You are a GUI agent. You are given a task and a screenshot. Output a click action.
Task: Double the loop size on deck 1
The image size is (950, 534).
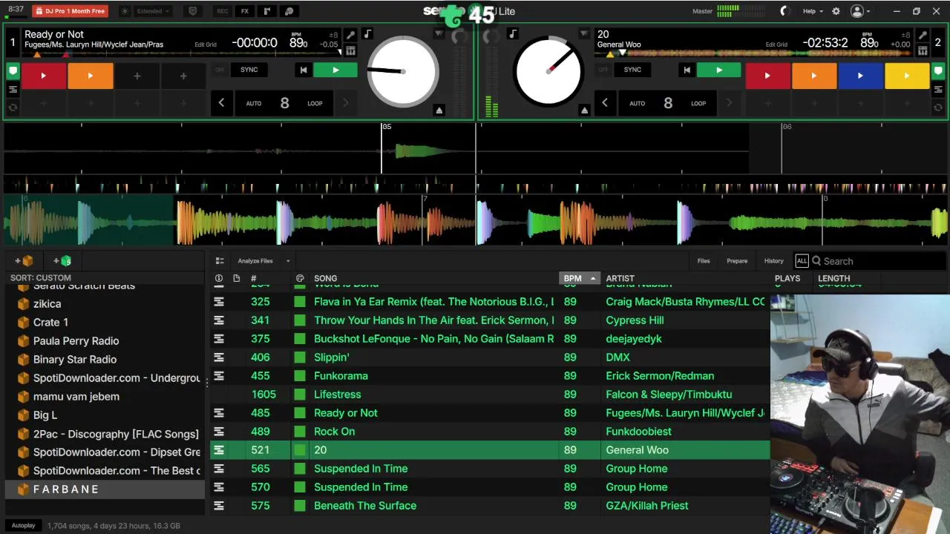[x=345, y=103]
